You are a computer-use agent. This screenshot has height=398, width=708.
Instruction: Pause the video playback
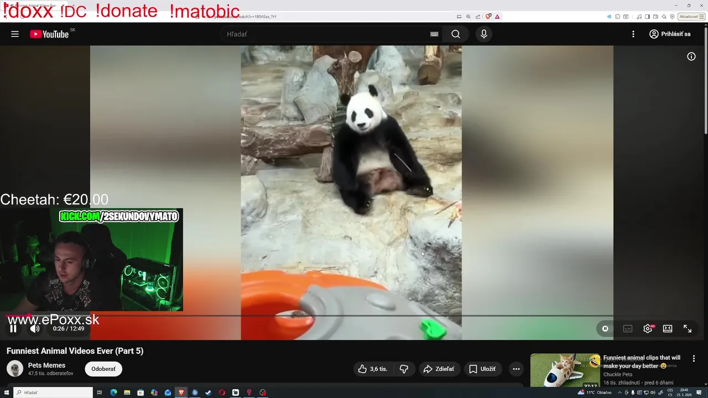13,328
